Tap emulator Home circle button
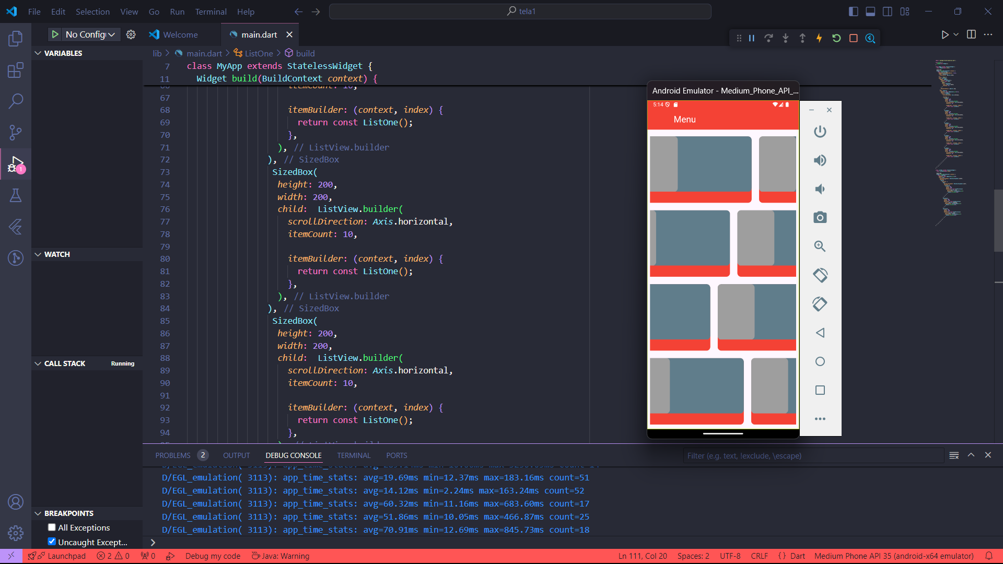The width and height of the screenshot is (1003, 564). click(820, 361)
